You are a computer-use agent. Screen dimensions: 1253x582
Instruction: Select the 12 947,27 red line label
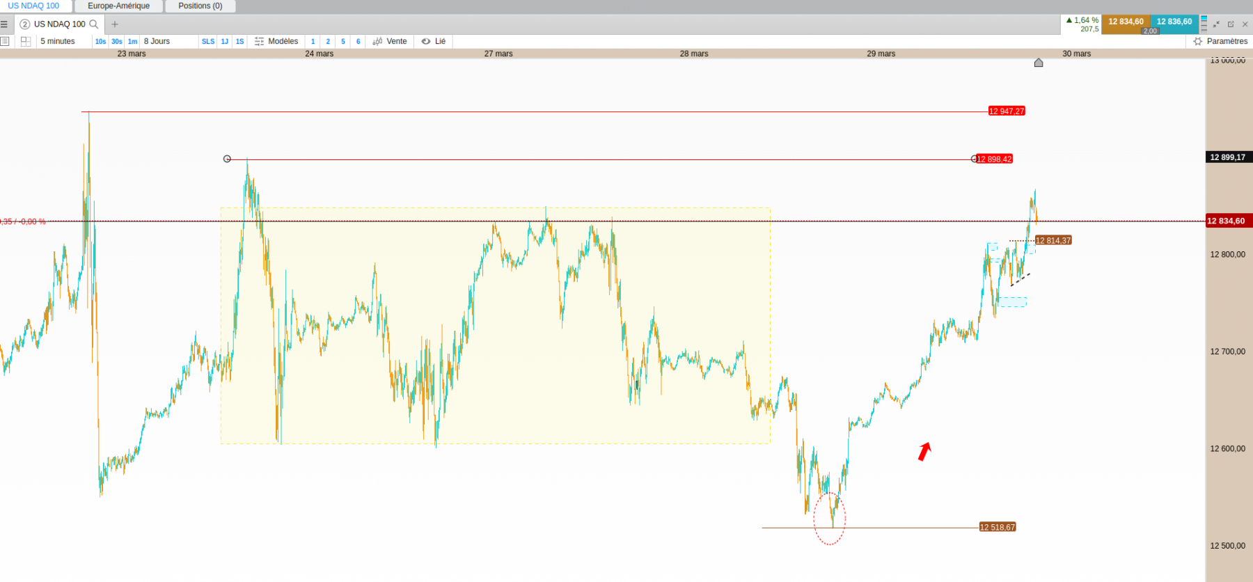pos(1007,111)
